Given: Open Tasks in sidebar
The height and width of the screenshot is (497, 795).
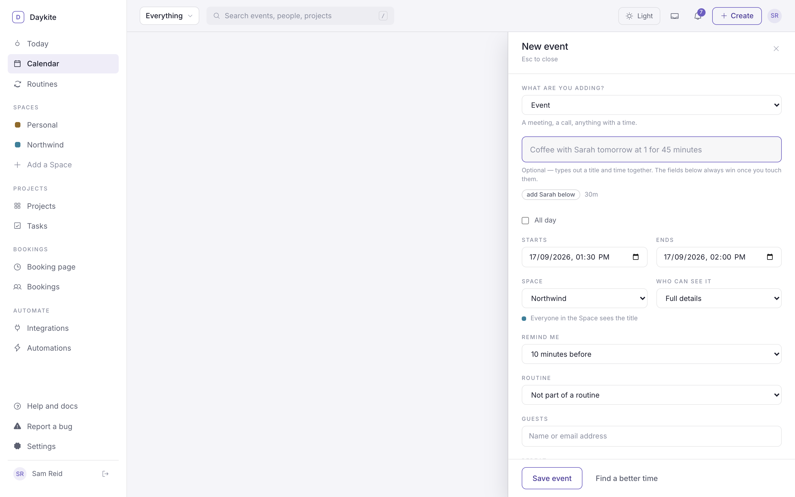Looking at the screenshot, I should 63,226.
